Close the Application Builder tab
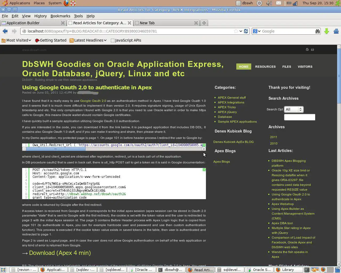This screenshot has height=273, width=341. click(x=63, y=23)
